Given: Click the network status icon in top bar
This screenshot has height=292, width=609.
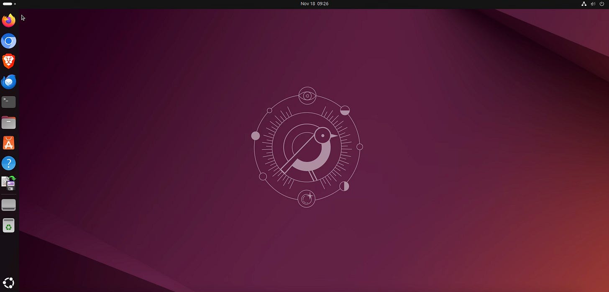Looking at the screenshot, I should [584, 4].
